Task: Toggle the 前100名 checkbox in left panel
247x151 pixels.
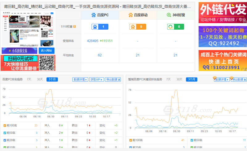Action: click(5, 126)
